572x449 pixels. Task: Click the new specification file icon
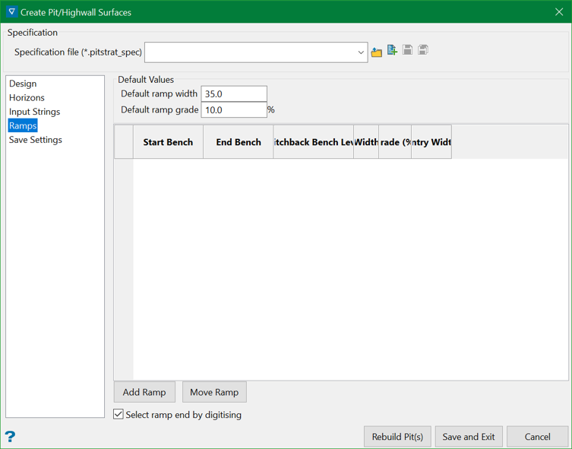click(x=392, y=51)
